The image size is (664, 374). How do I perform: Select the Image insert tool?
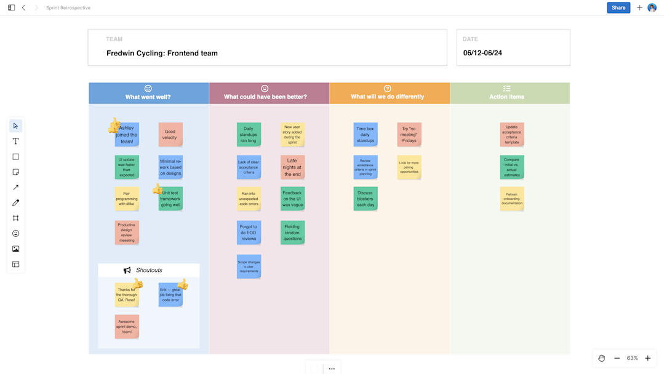coord(15,249)
